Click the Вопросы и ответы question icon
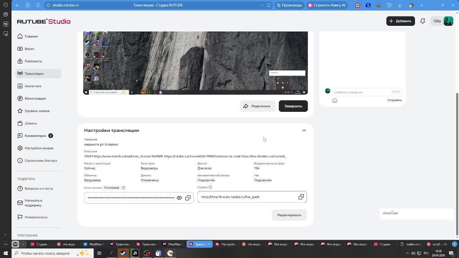 pyautogui.click(x=20, y=188)
